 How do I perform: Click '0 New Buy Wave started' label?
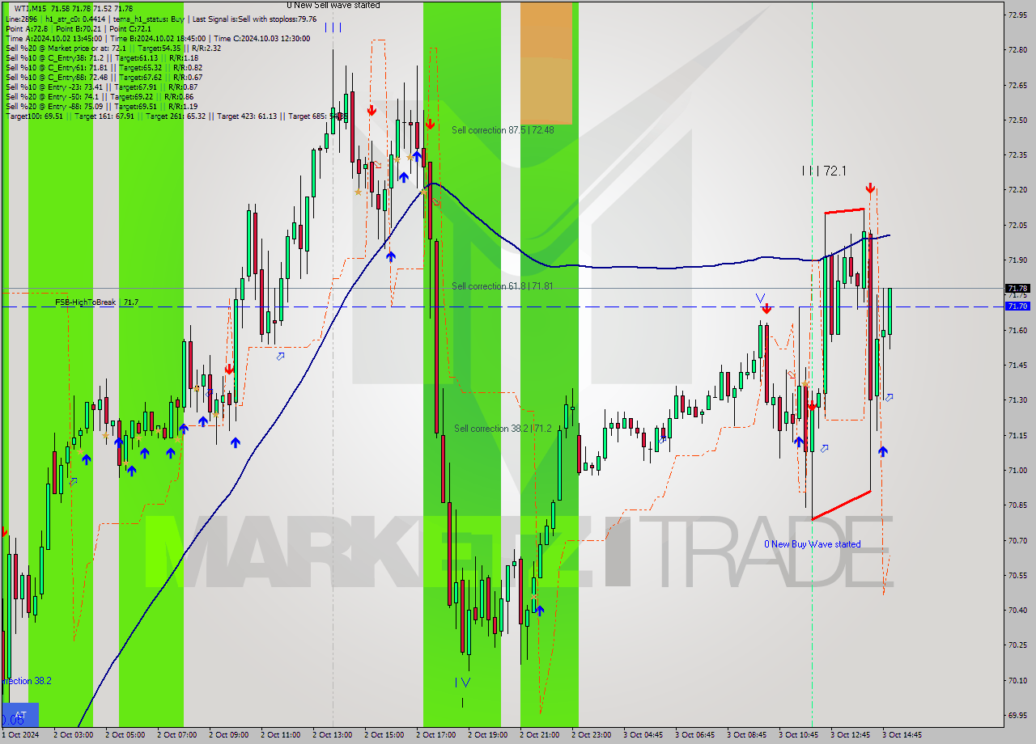point(813,544)
